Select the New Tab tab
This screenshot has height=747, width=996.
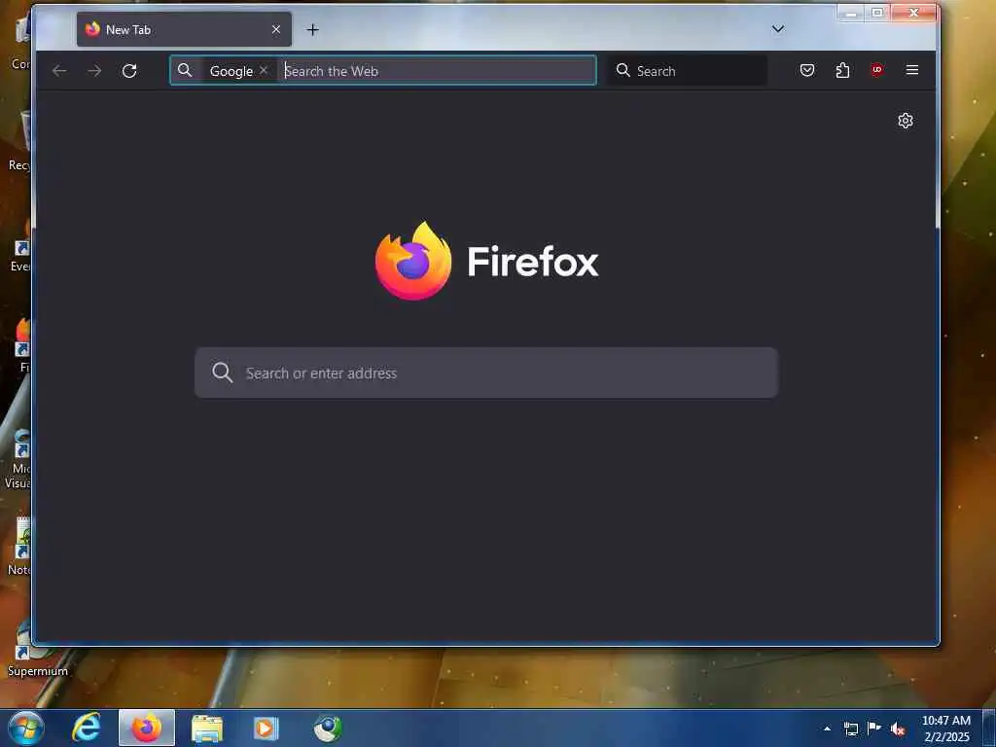[x=184, y=29]
